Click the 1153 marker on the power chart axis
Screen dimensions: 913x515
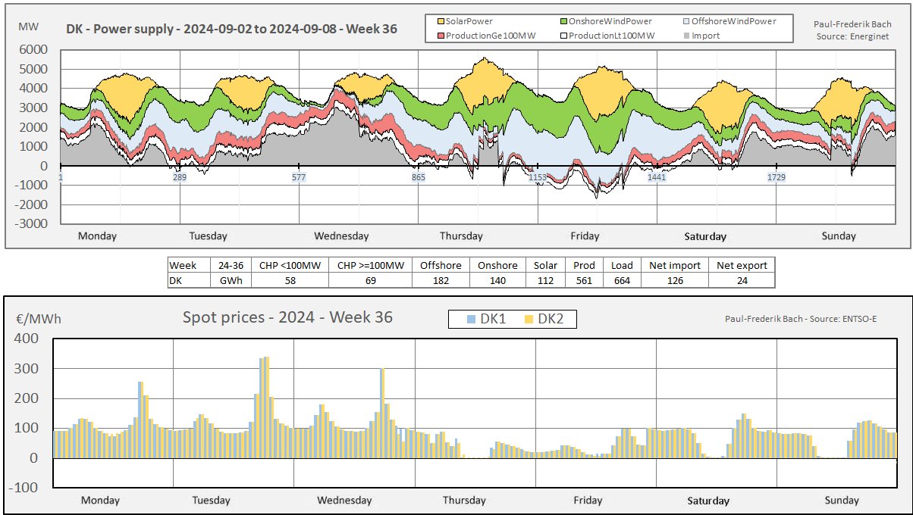coord(538,177)
